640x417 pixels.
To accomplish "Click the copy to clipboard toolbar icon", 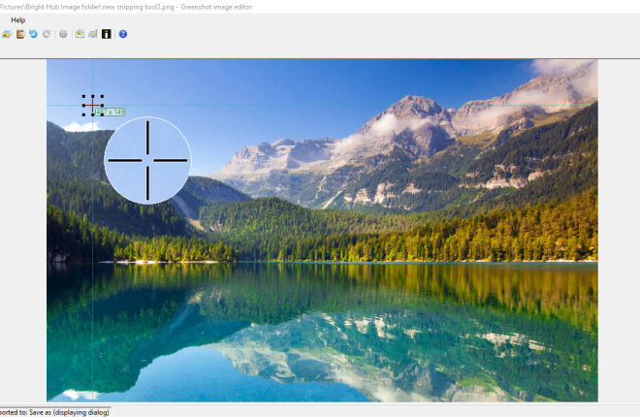I will [20, 34].
